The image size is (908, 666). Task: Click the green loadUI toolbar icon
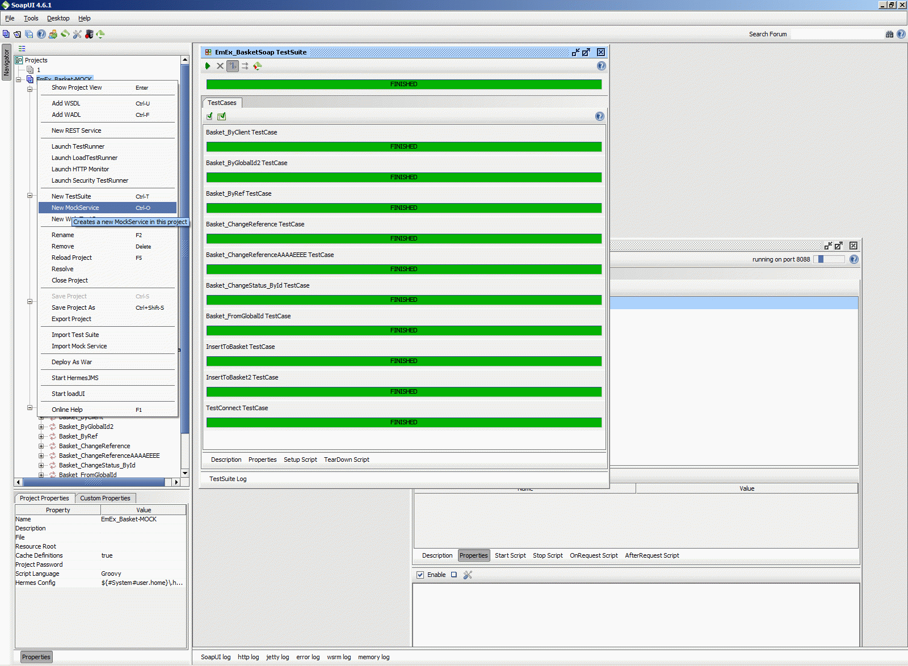[x=100, y=34]
